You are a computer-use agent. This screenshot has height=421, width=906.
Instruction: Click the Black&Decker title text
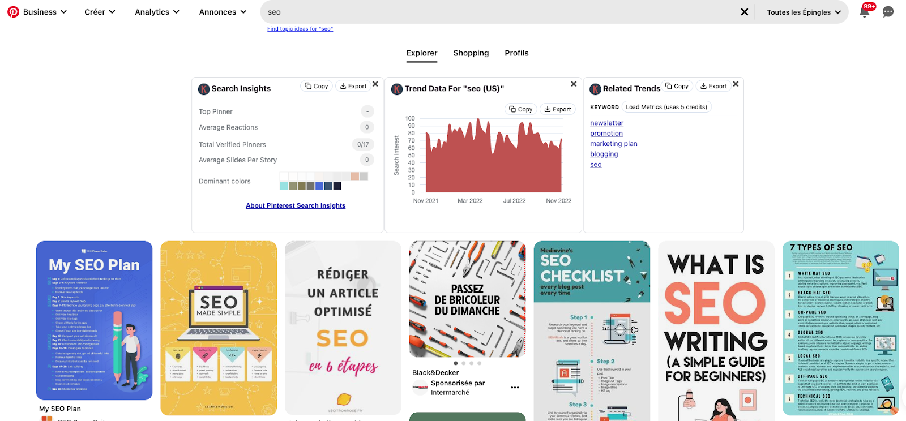pos(435,372)
